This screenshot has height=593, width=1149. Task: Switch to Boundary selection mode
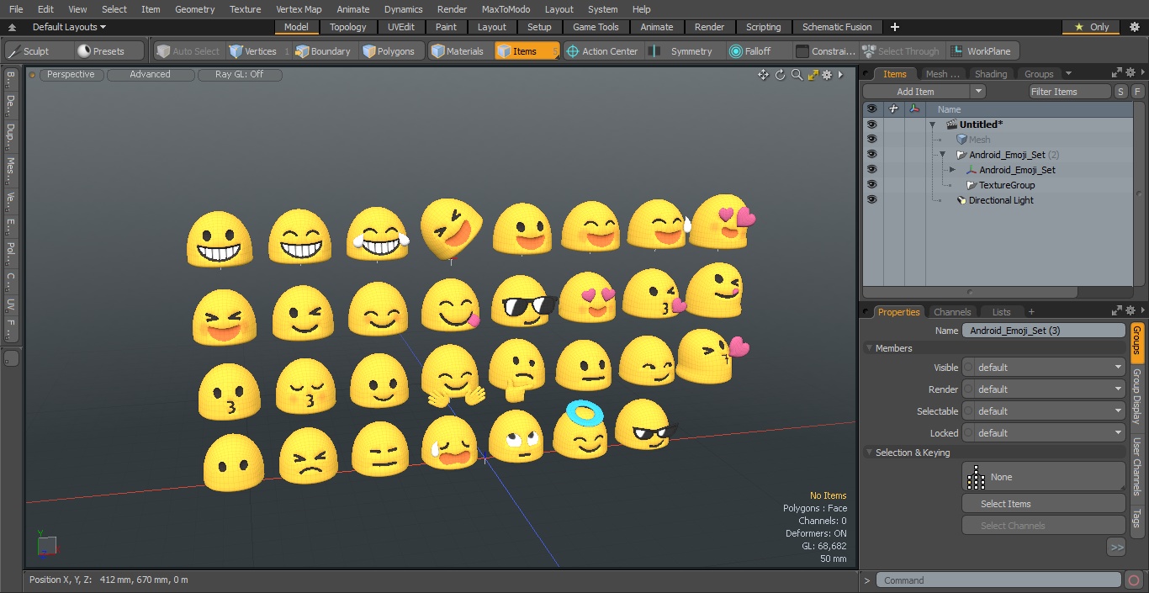pyautogui.click(x=323, y=51)
